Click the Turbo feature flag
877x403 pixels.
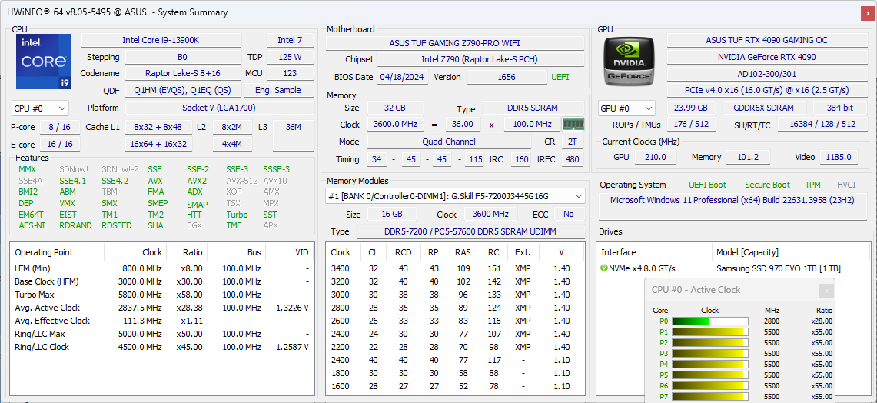(237, 215)
